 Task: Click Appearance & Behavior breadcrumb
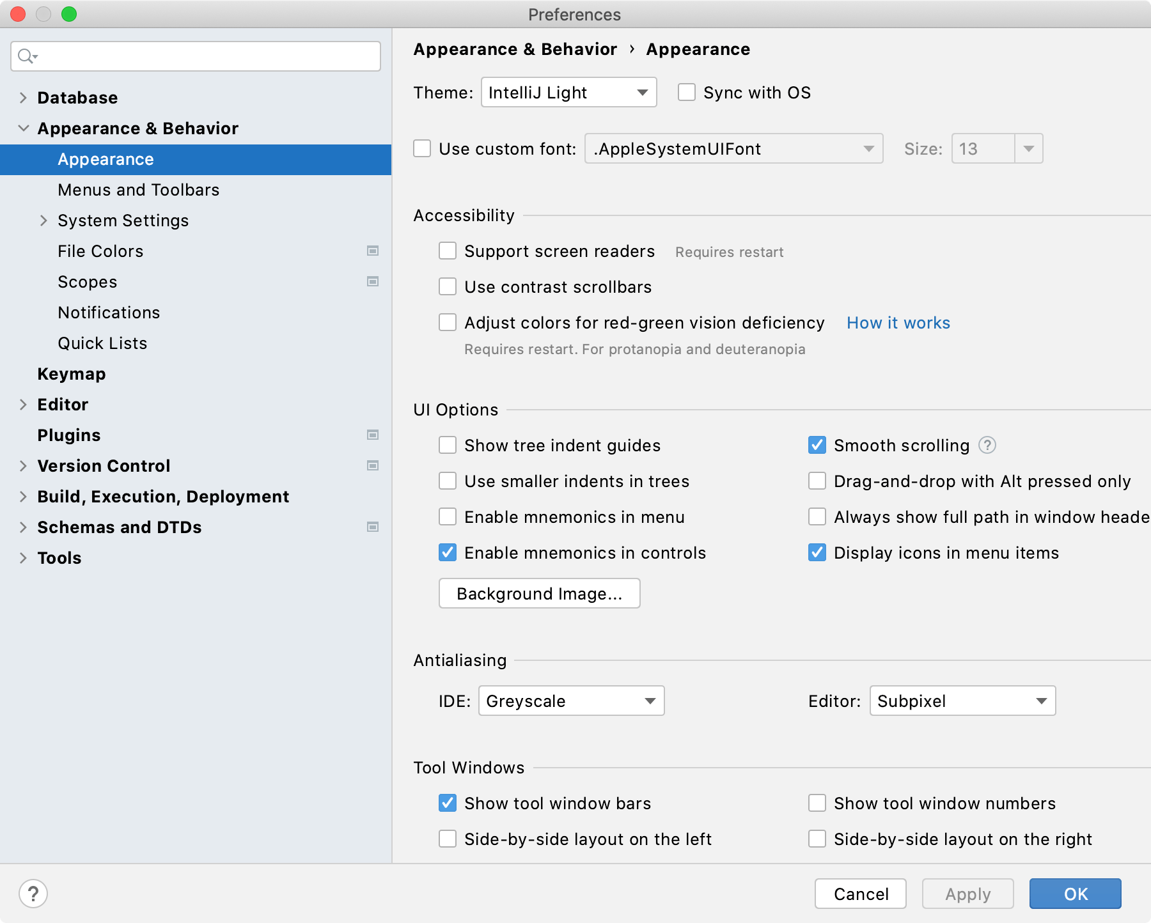click(515, 49)
